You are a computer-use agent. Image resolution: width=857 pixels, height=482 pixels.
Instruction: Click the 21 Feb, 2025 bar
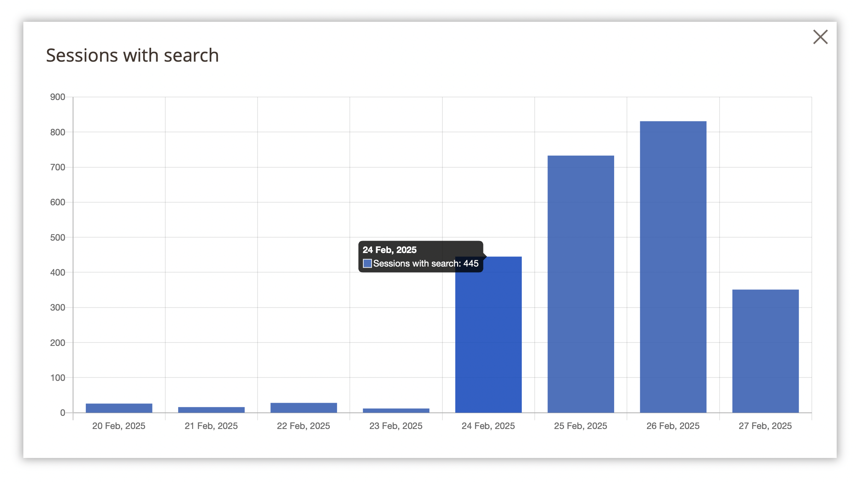(211, 410)
